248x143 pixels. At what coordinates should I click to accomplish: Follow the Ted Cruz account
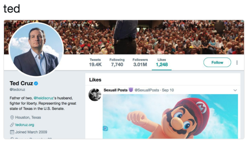[217, 63]
